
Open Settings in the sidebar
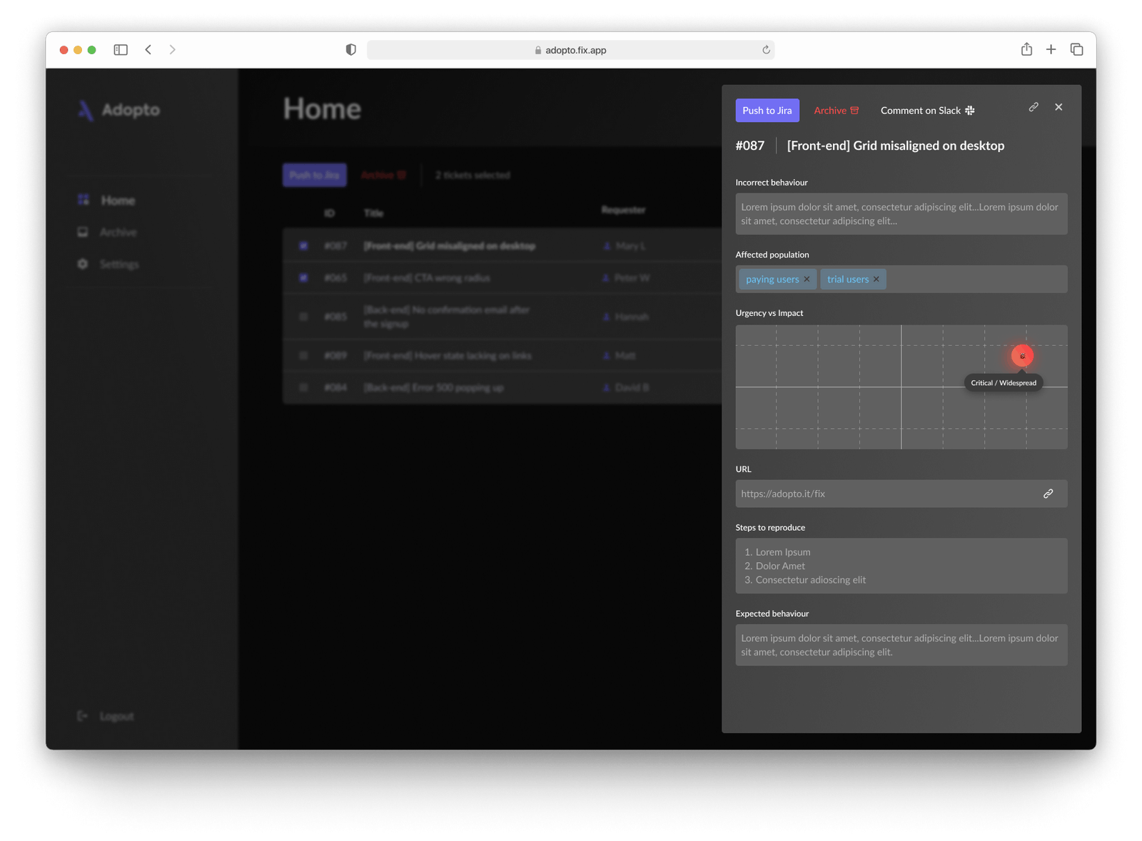[119, 264]
